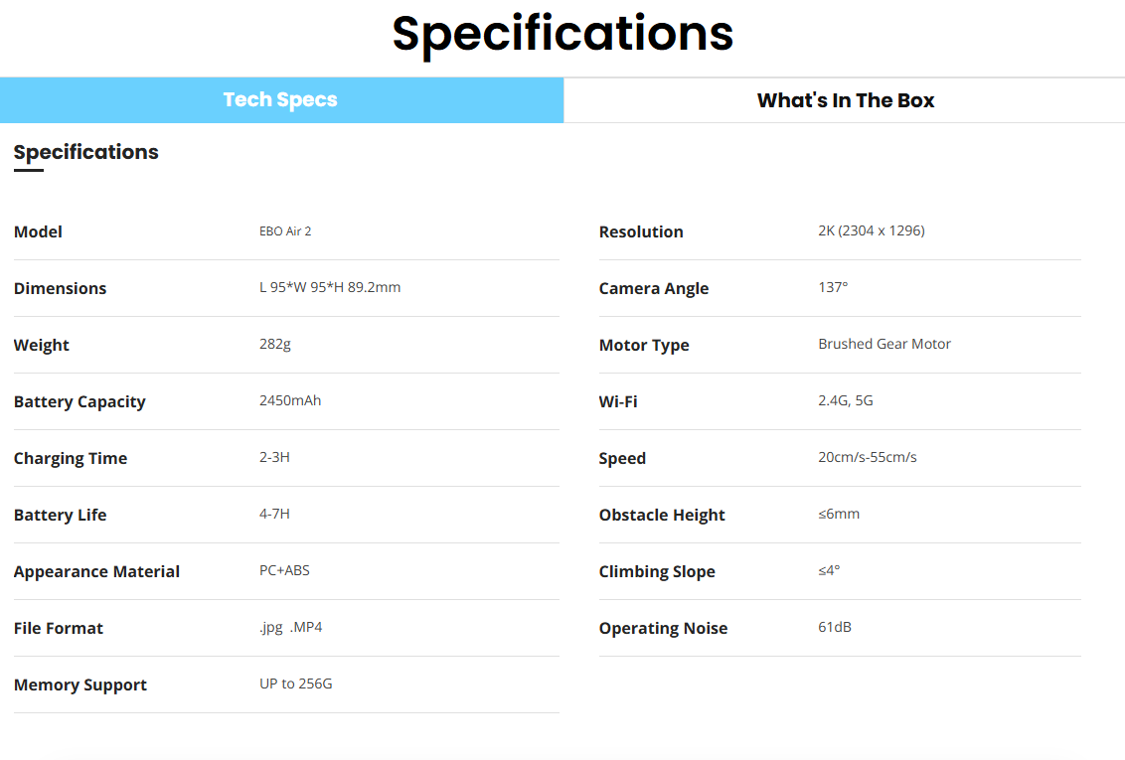Image resolution: width=1125 pixels, height=760 pixels.
Task: Click the File Format label
Action: tap(59, 628)
